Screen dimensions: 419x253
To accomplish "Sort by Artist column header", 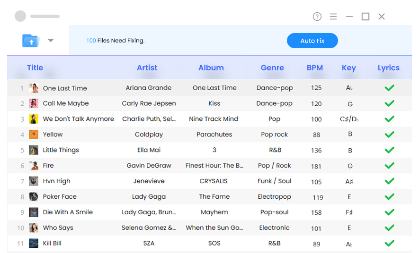I will (147, 67).
